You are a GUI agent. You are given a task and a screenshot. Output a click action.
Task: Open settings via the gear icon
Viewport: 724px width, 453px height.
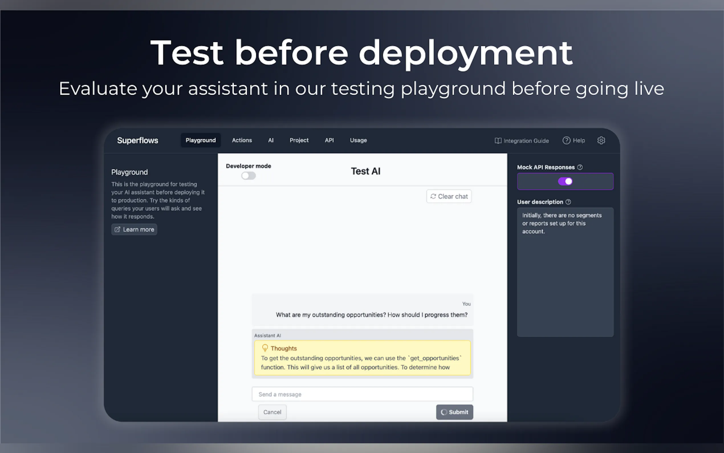coord(601,140)
